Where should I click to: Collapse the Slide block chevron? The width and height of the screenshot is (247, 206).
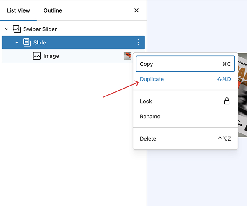click(17, 42)
